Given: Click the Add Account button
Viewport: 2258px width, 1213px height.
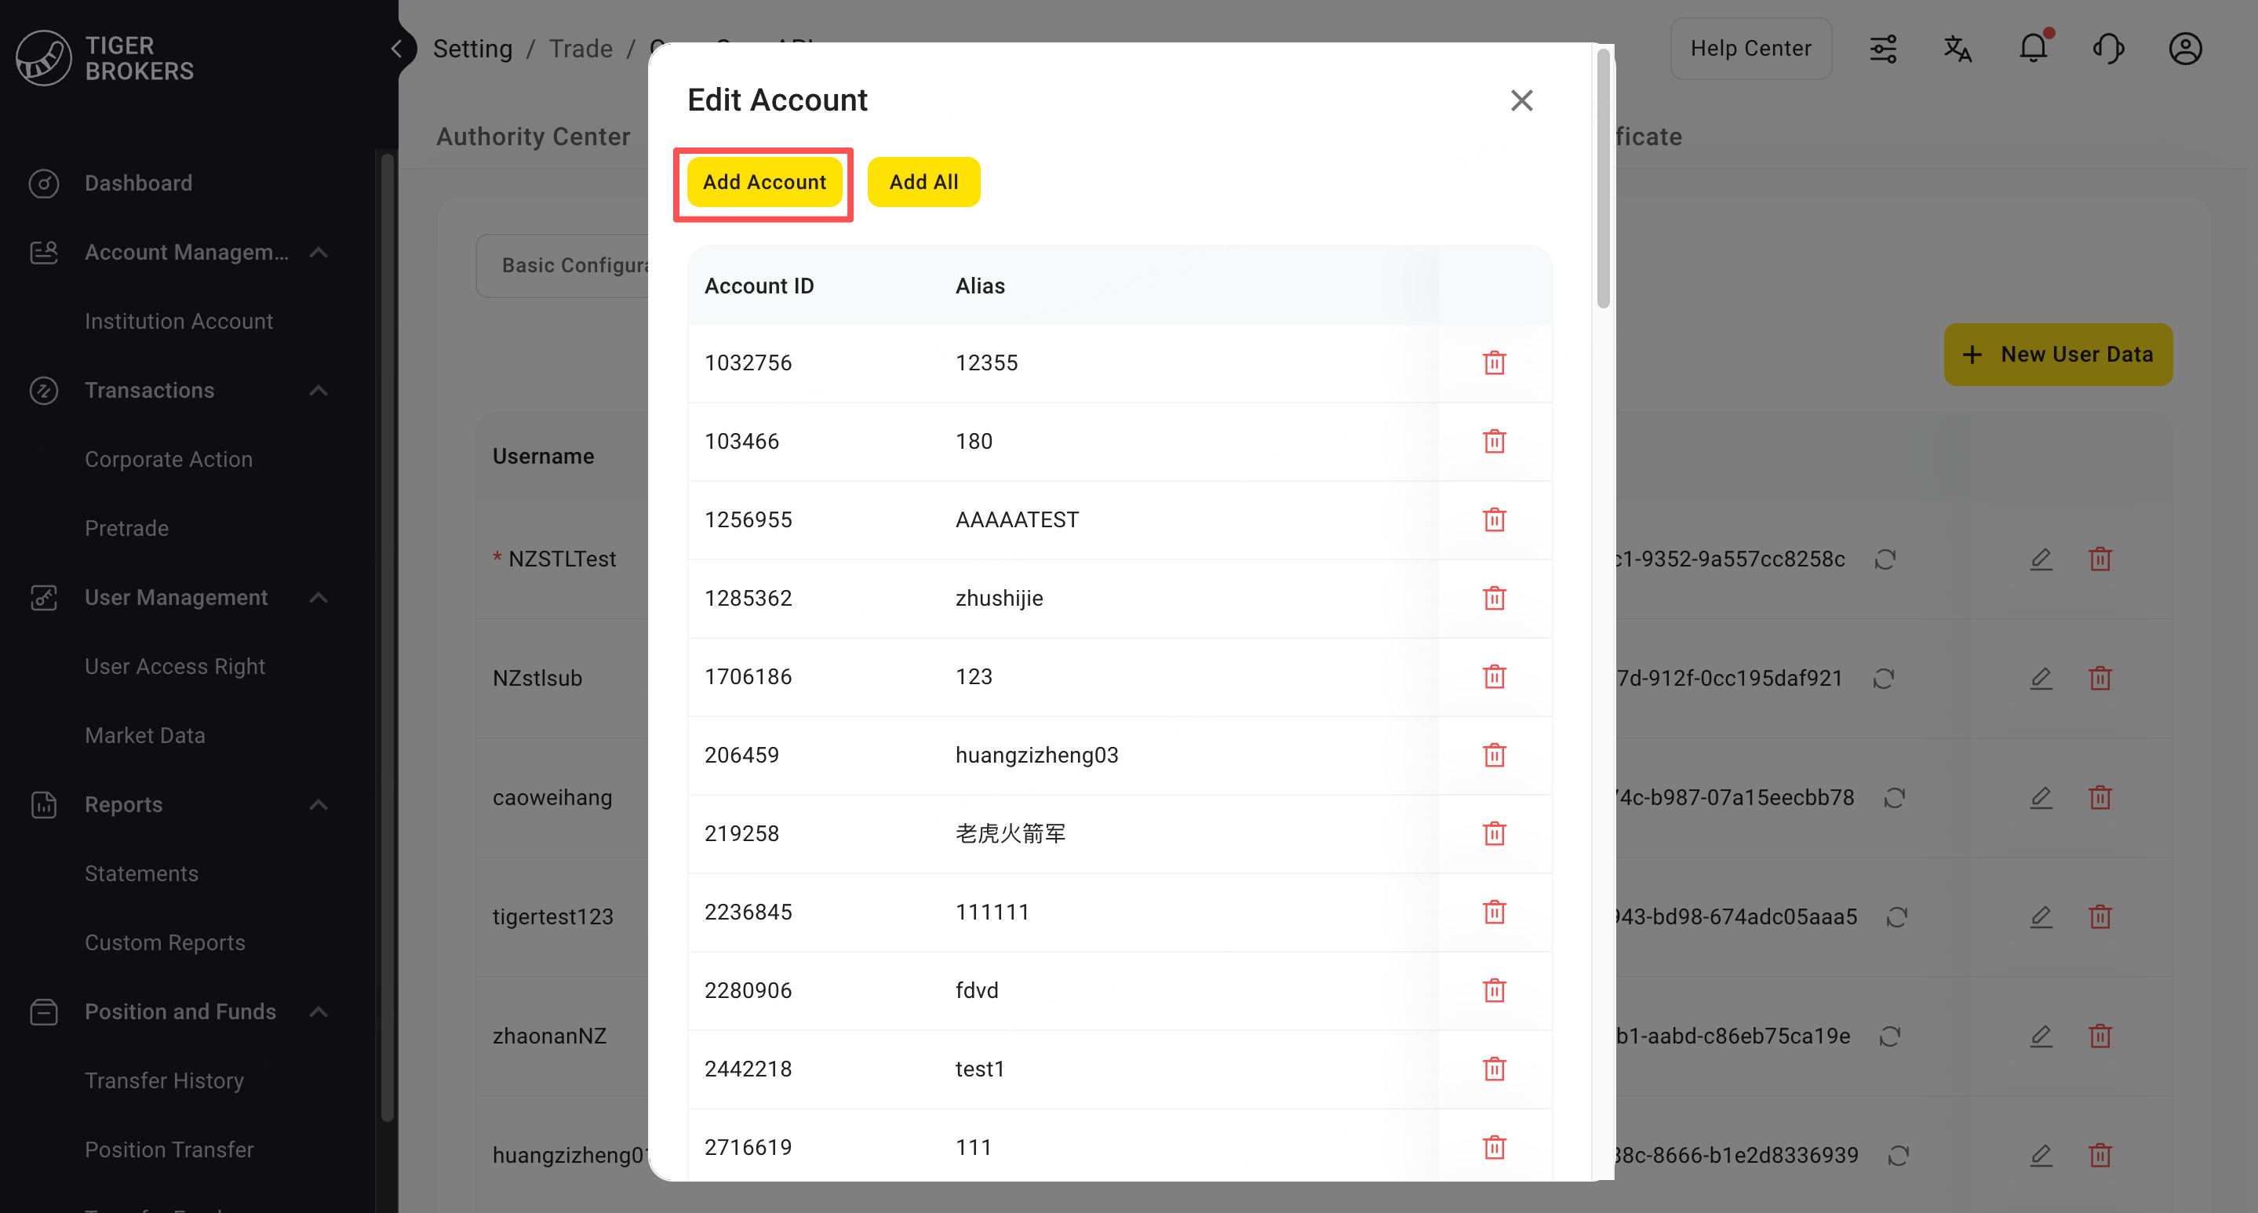Looking at the screenshot, I should pos(763,182).
